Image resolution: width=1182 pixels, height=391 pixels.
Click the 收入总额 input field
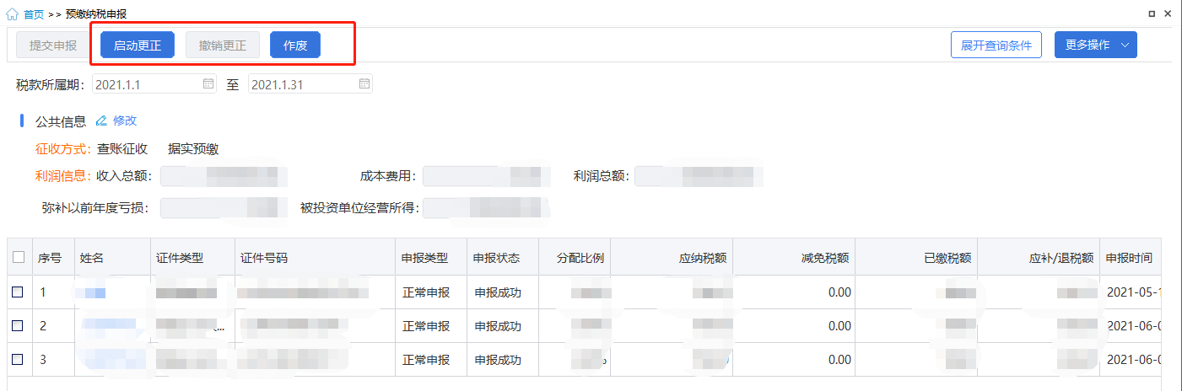click(224, 176)
